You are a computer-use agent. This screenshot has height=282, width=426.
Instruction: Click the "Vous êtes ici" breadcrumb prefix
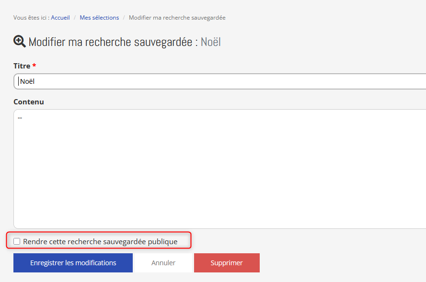click(x=31, y=18)
